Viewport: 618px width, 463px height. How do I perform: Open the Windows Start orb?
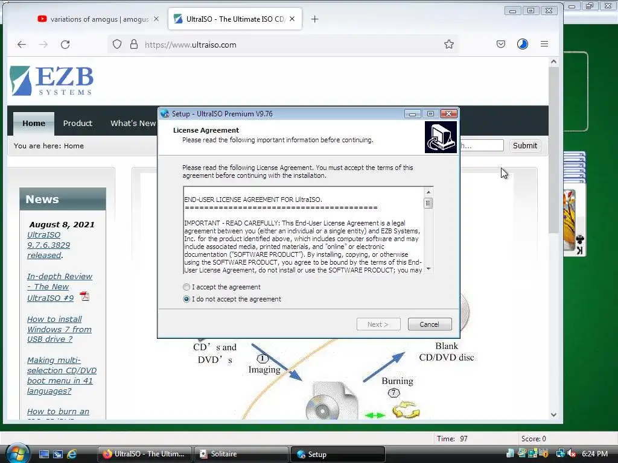tap(17, 453)
